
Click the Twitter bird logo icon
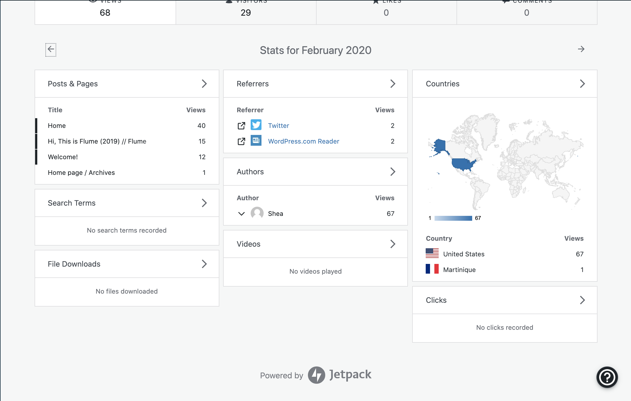(x=256, y=125)
